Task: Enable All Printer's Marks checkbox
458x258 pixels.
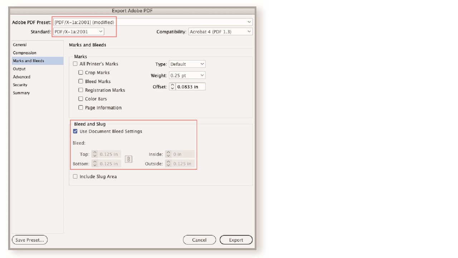Action: [75, 64]
